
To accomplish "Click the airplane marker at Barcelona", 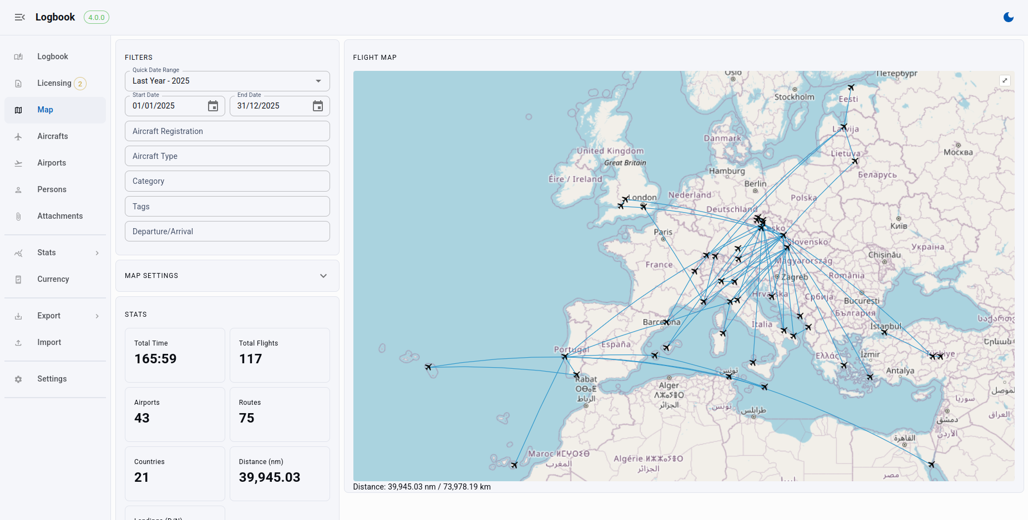I will pyautogui.click(x=666, y=322).
